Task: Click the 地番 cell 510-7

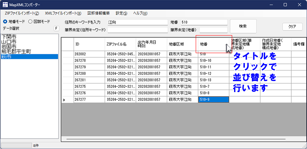Action: point(214,87)
